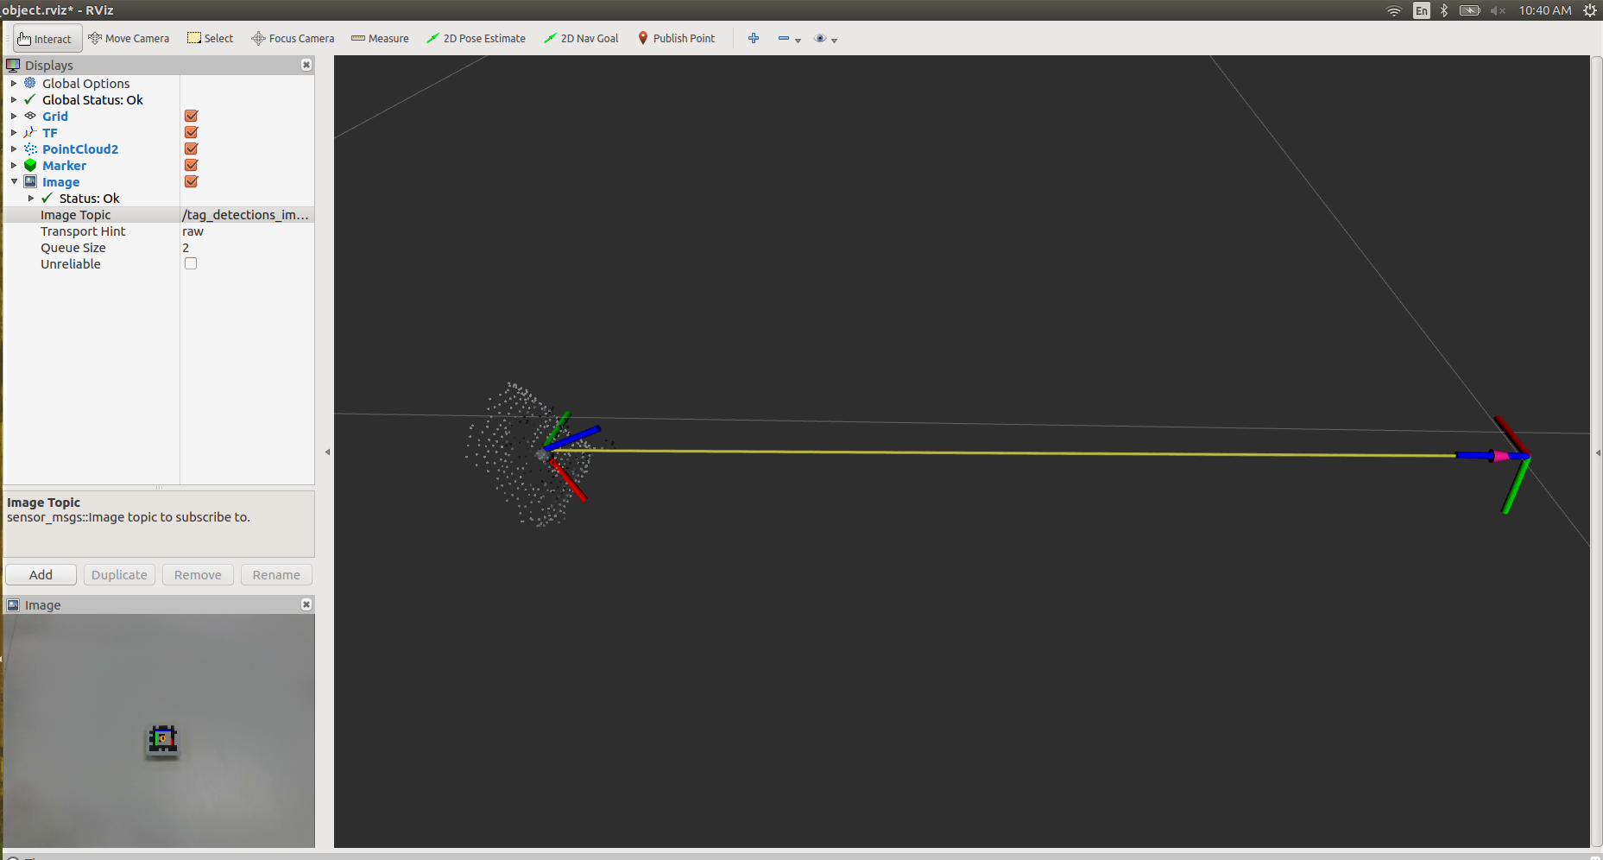Viewport: 1603px width, 860px height.
Task: Select the Interact tool
Action: pos(47,38)
